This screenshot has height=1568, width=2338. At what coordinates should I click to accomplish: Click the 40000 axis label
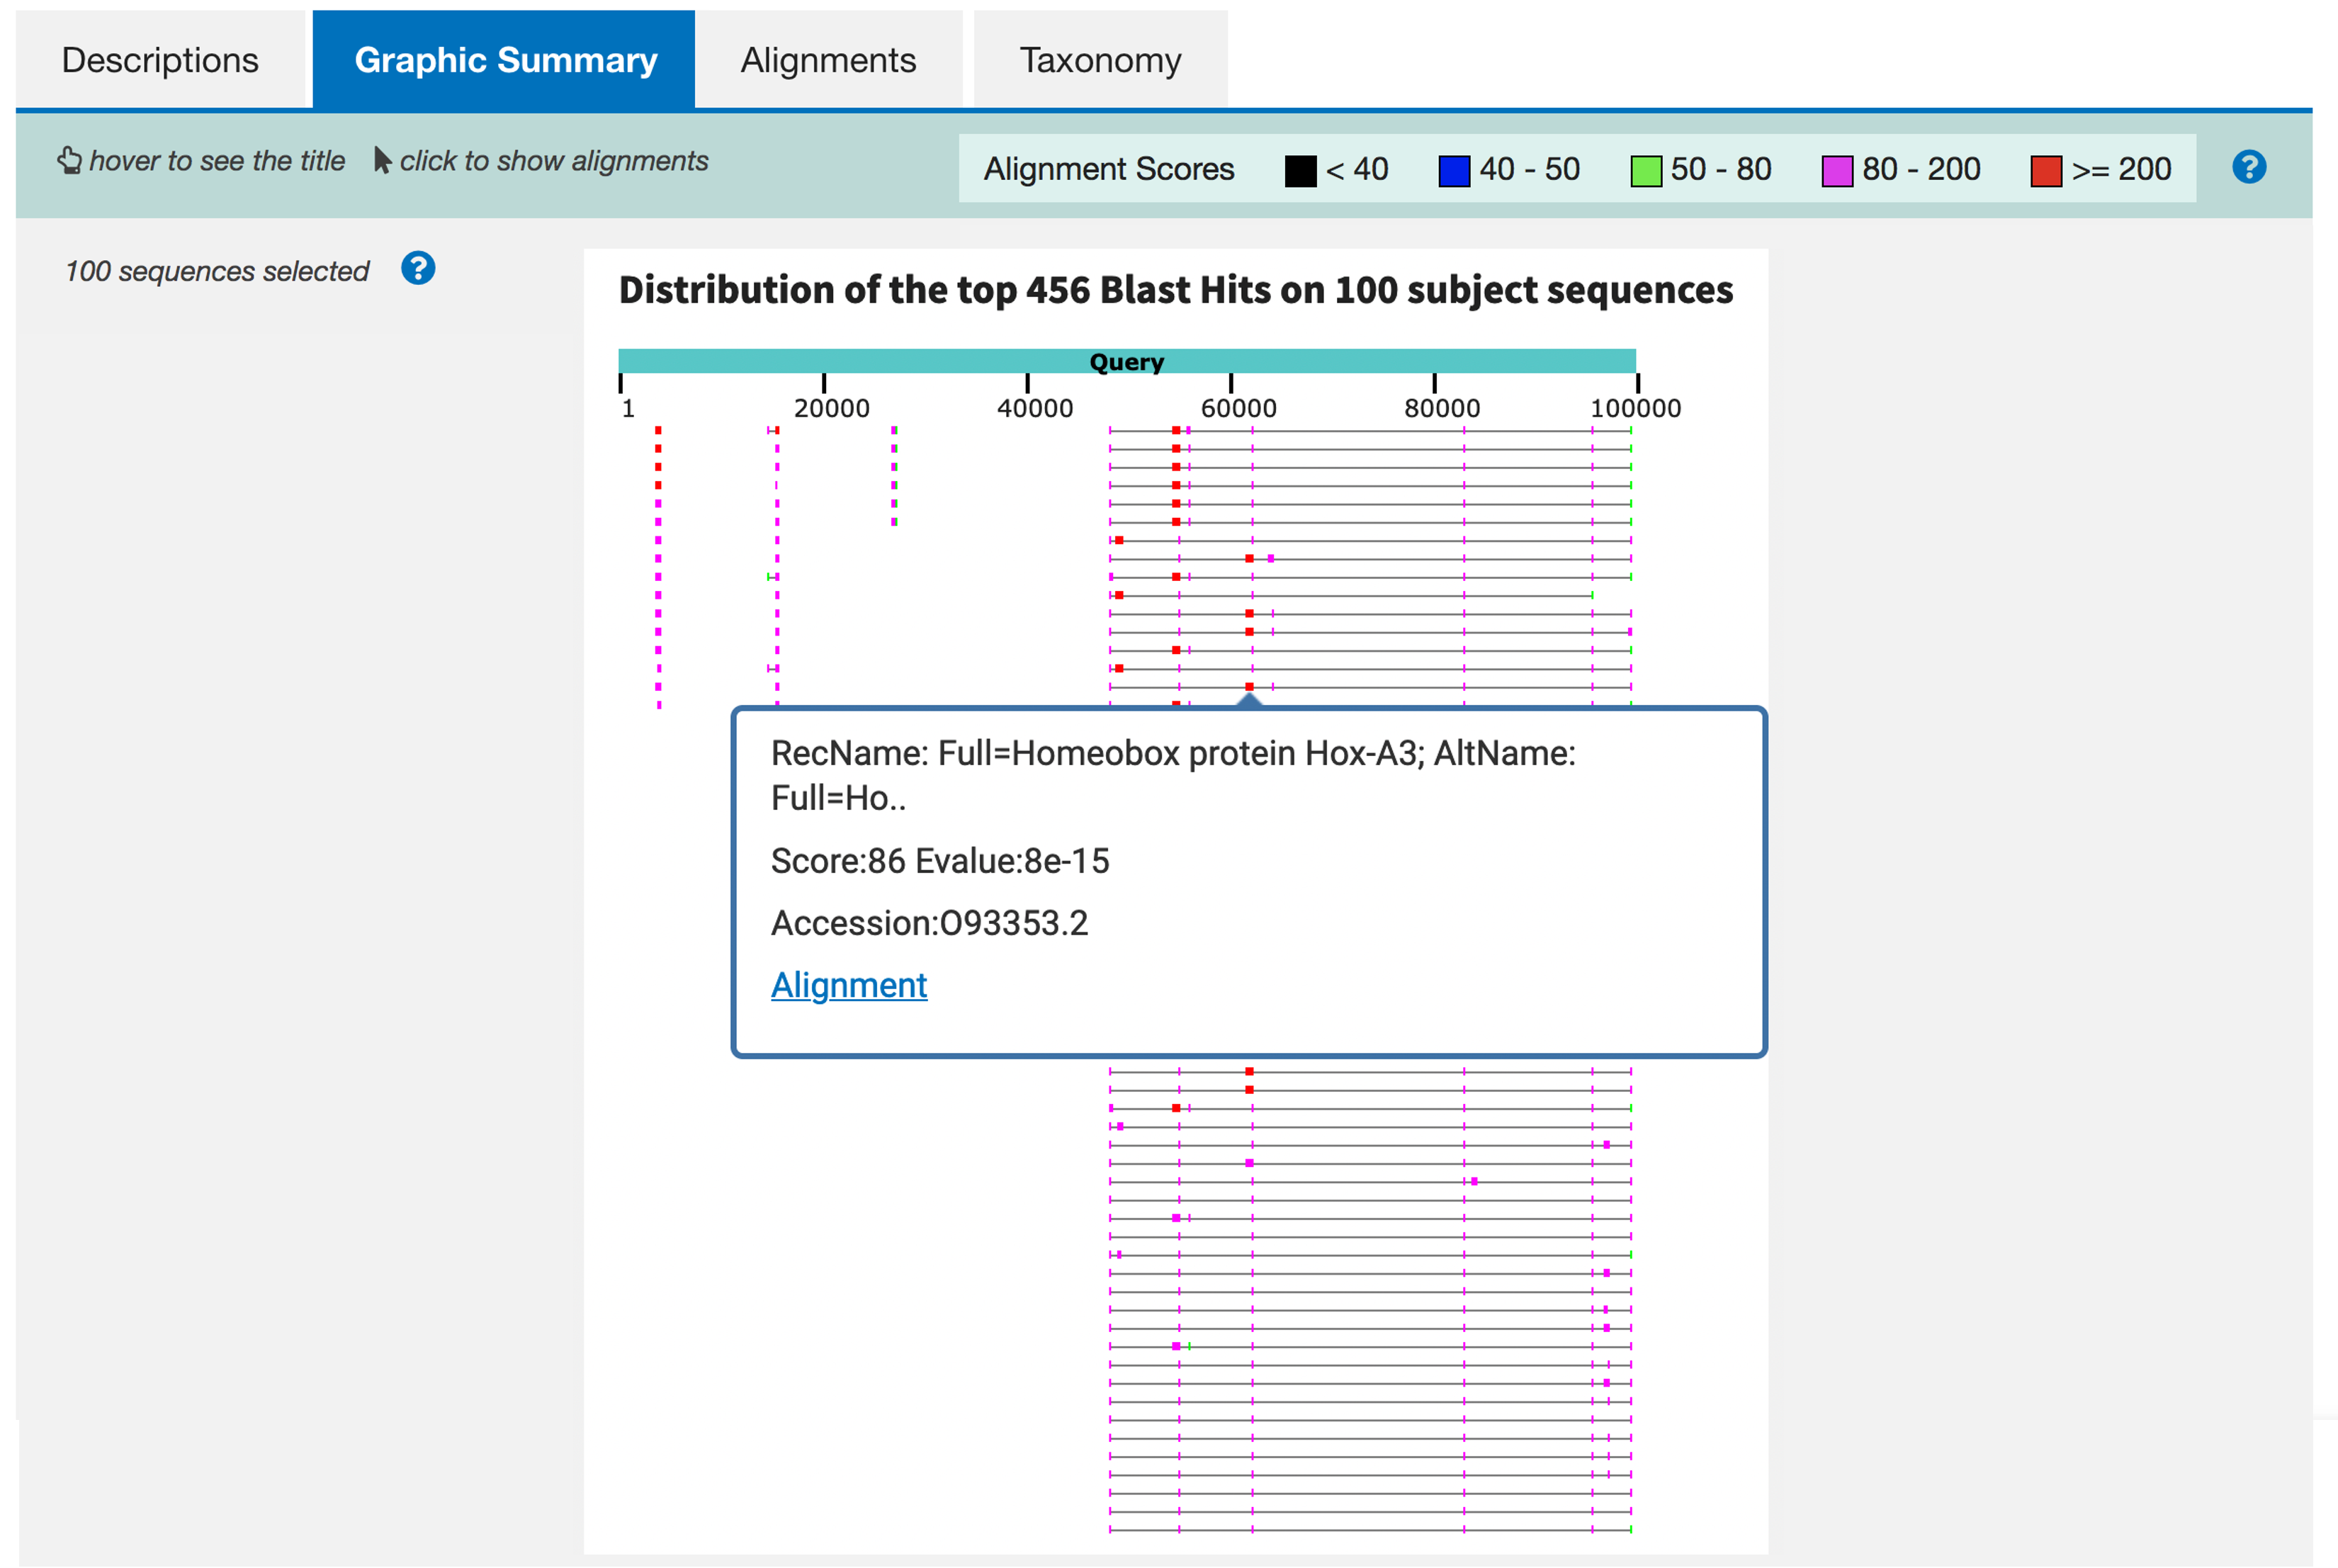tap(1035, 408)
